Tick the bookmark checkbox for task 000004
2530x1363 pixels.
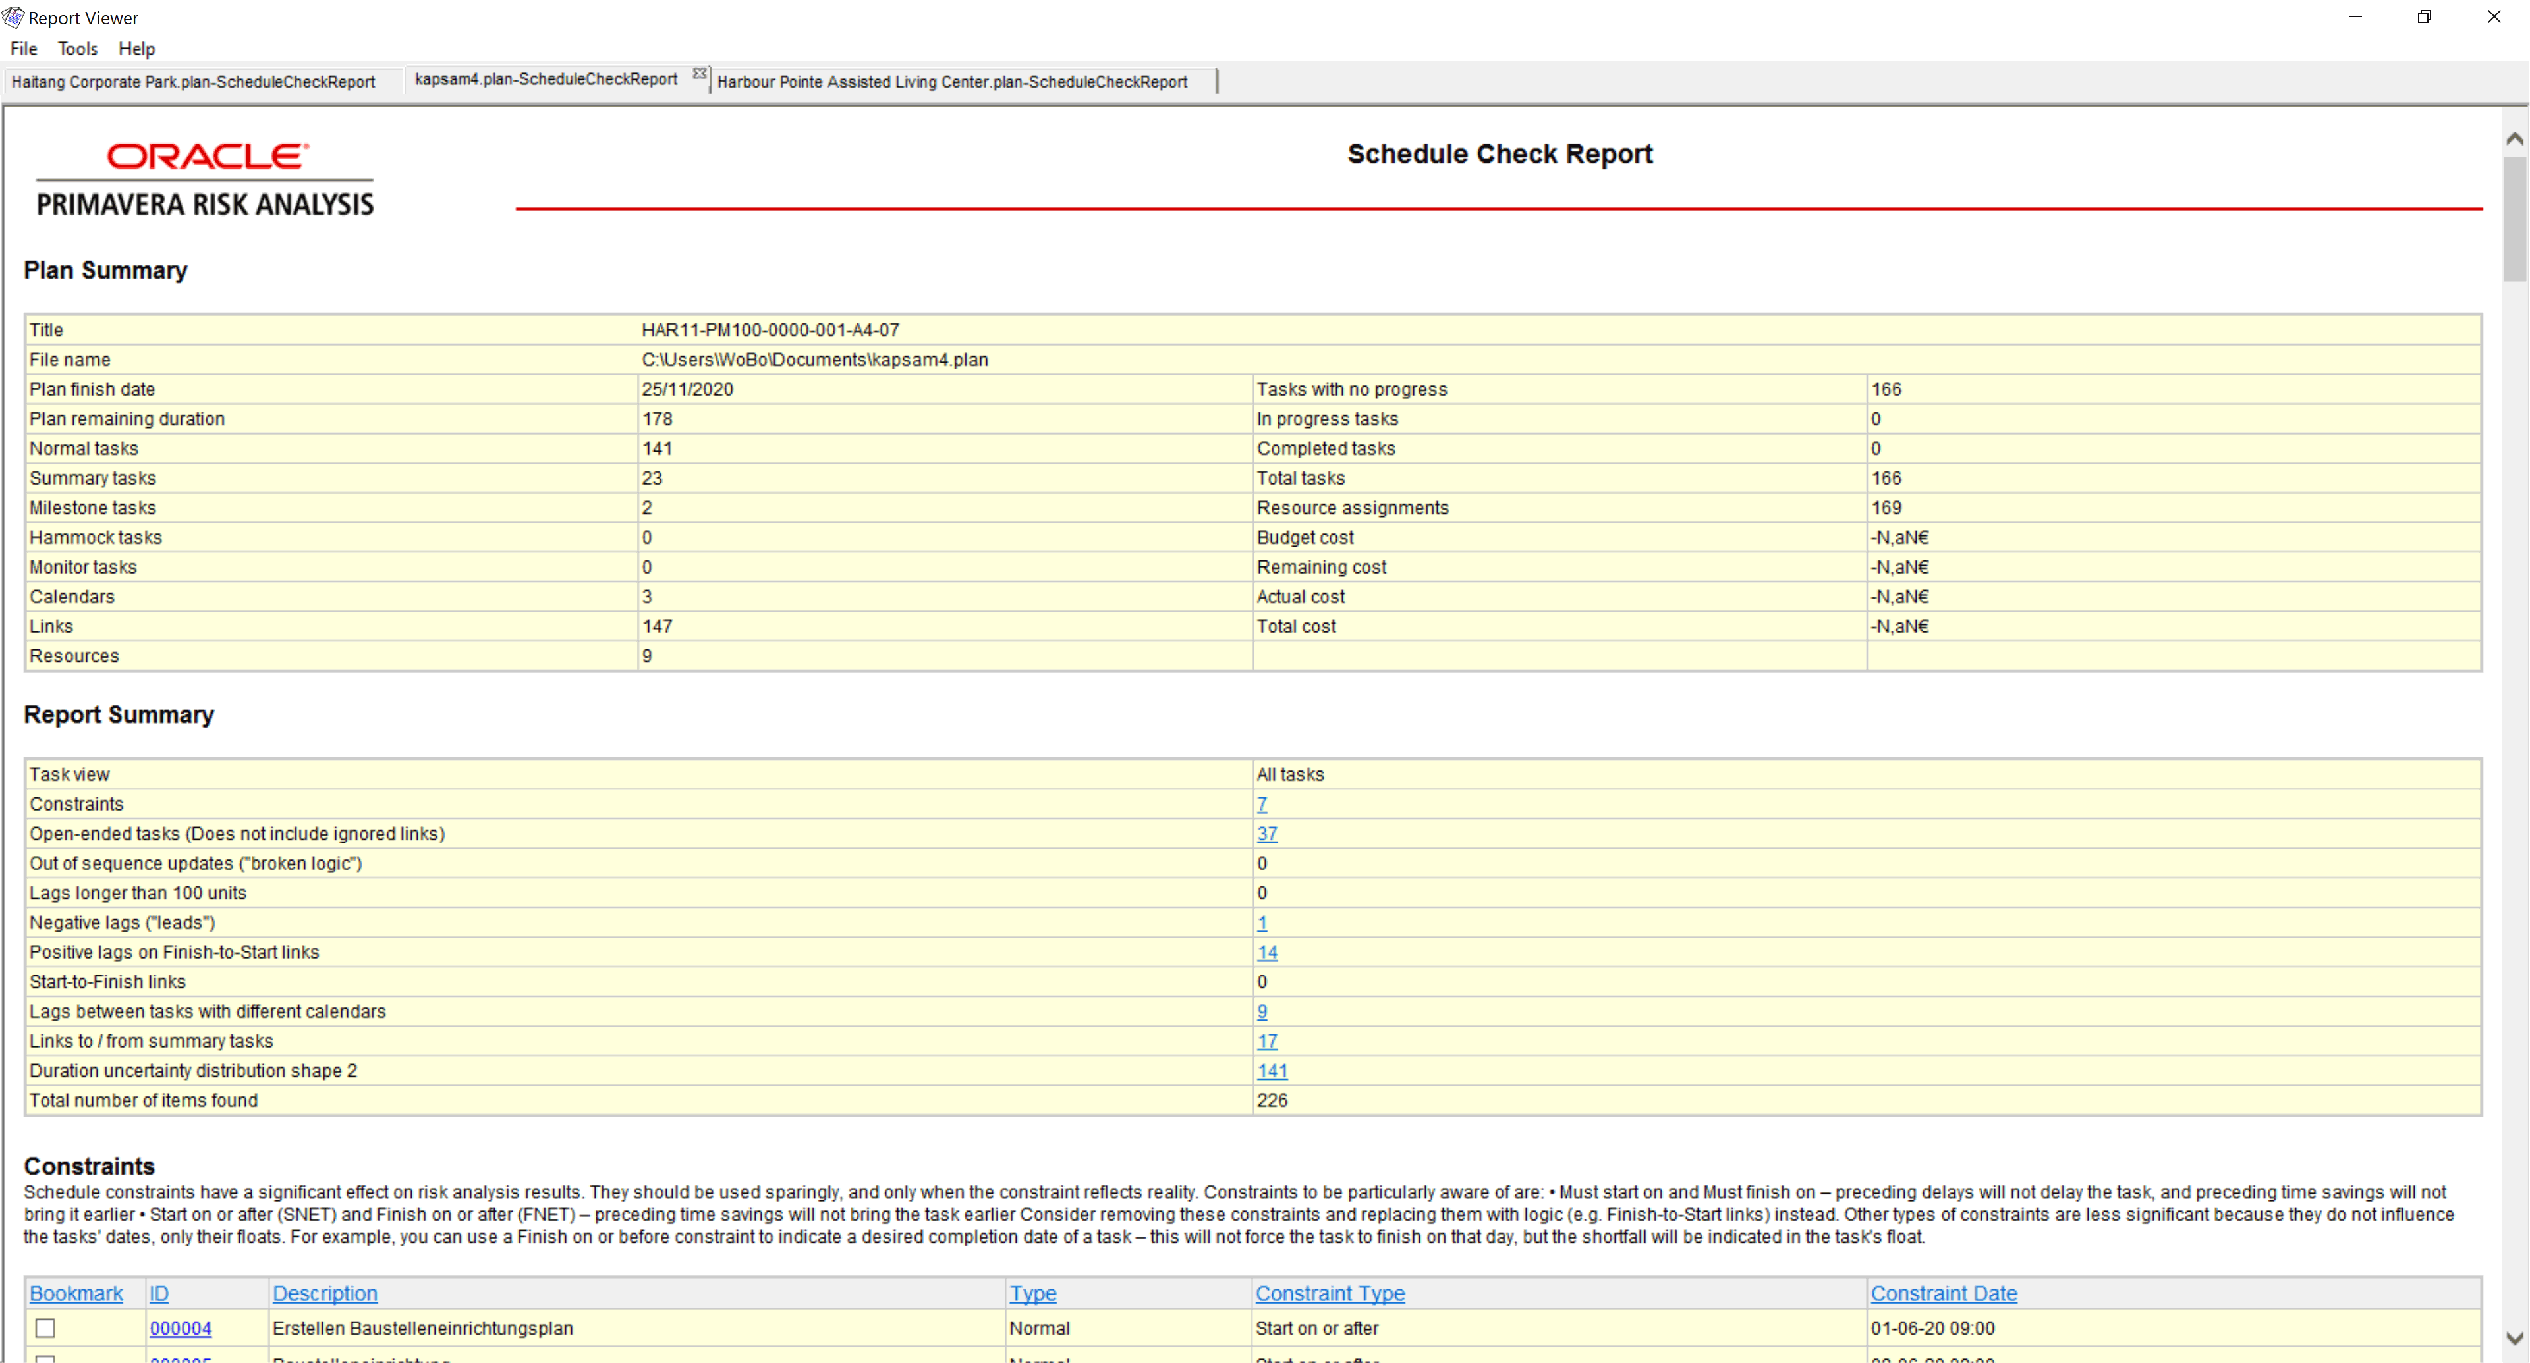45,1327
